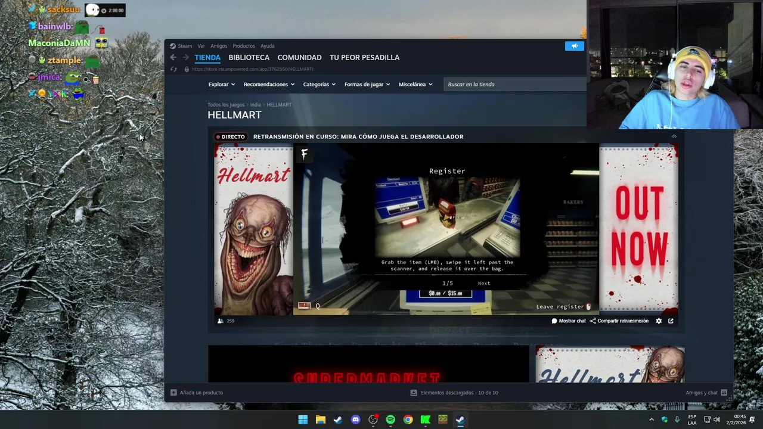Click the HELLMART breadcrumb link
This screenshot has width=763, height=429.
pos(279,105)
